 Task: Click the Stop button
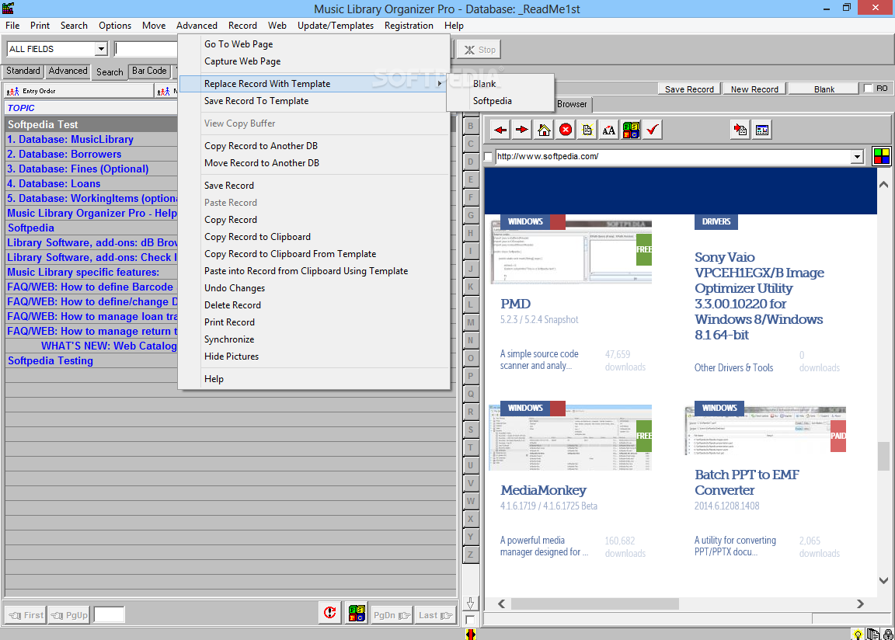(x=479, y=50)
